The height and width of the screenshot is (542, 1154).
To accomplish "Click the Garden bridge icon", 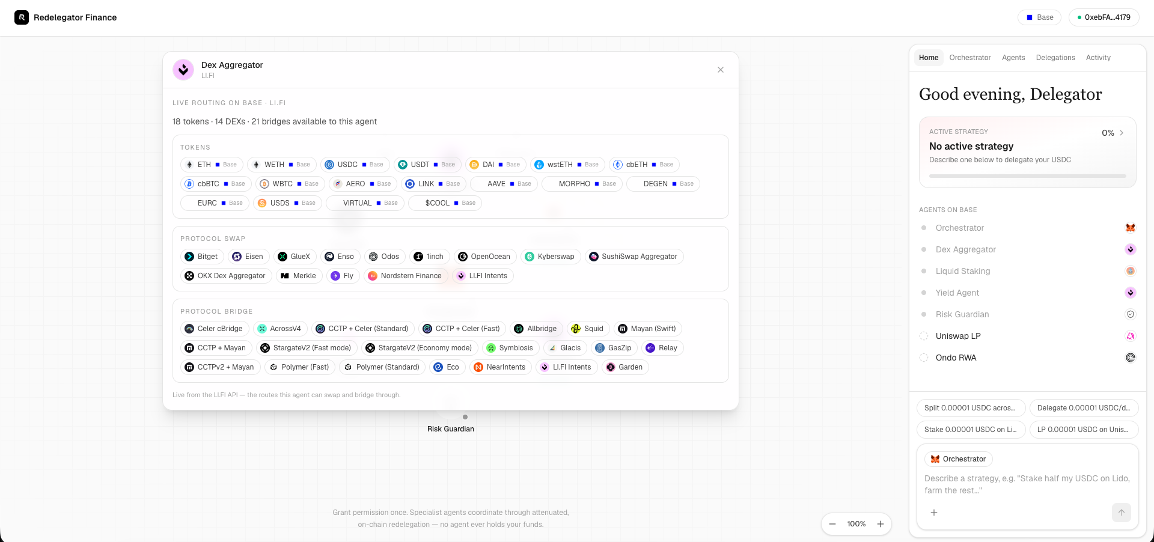I will tap(611, 367).
